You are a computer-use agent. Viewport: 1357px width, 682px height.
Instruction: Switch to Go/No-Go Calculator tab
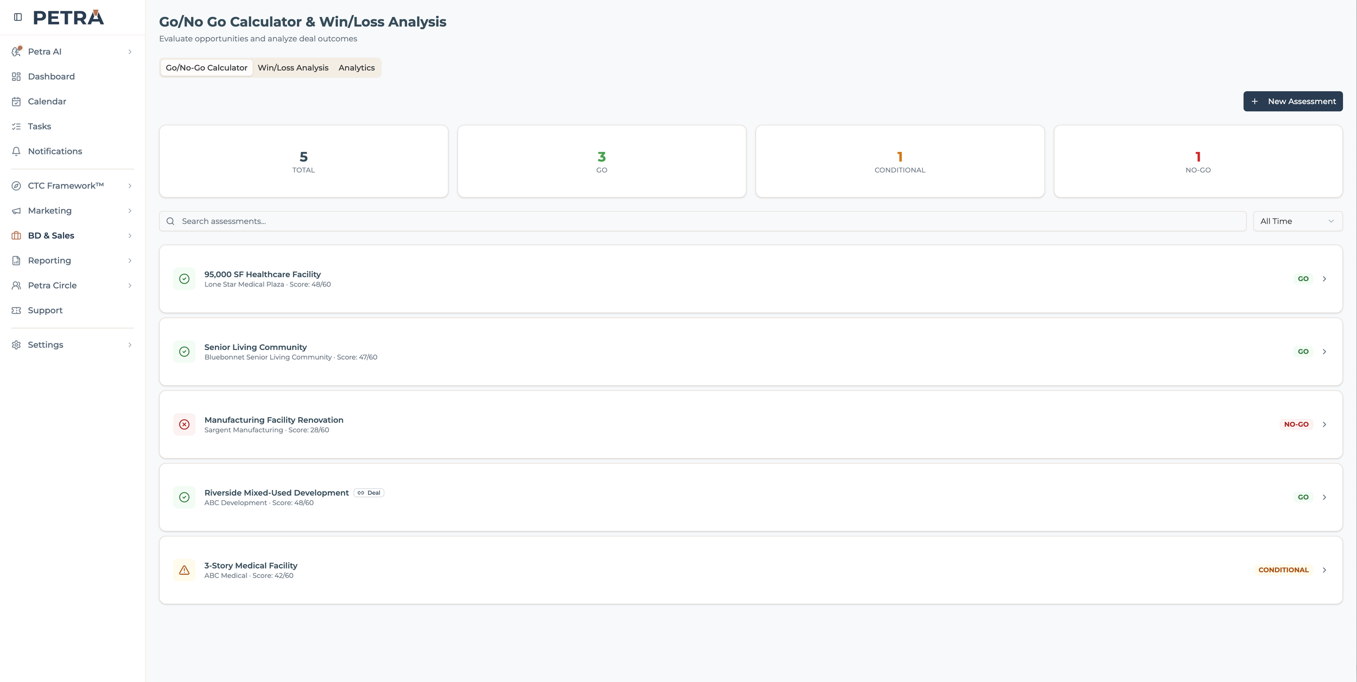(206, 68)
